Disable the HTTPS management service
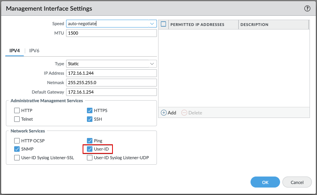Image resolution: width=317 pixels, height=195 pixels. click(90, 110)
